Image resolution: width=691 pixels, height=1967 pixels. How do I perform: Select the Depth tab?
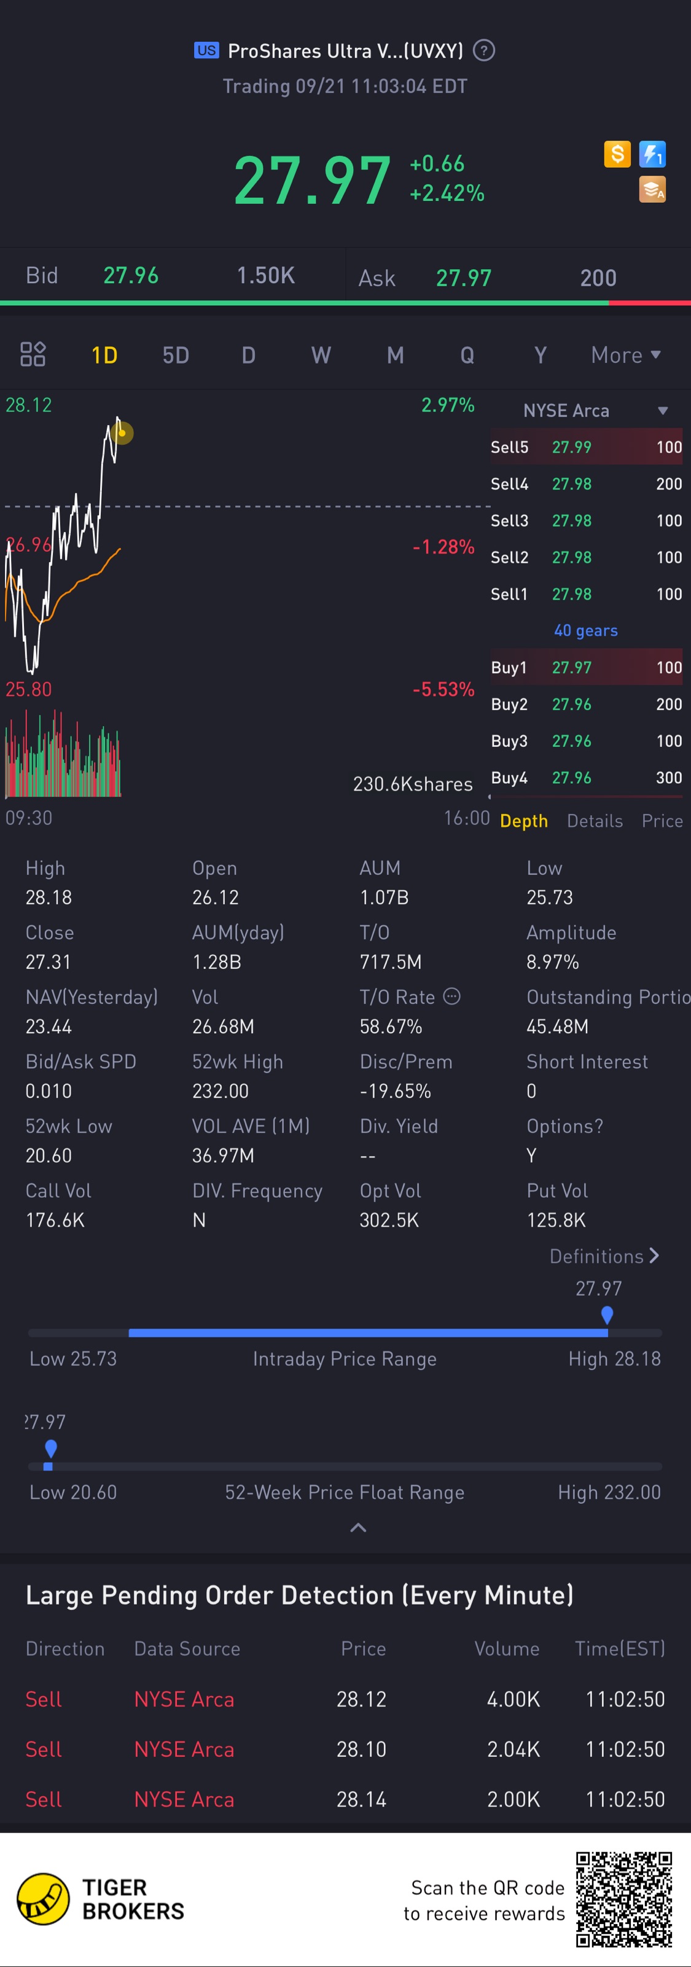524,821
